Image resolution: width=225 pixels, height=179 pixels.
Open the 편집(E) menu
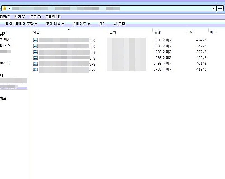click(5, 17)
